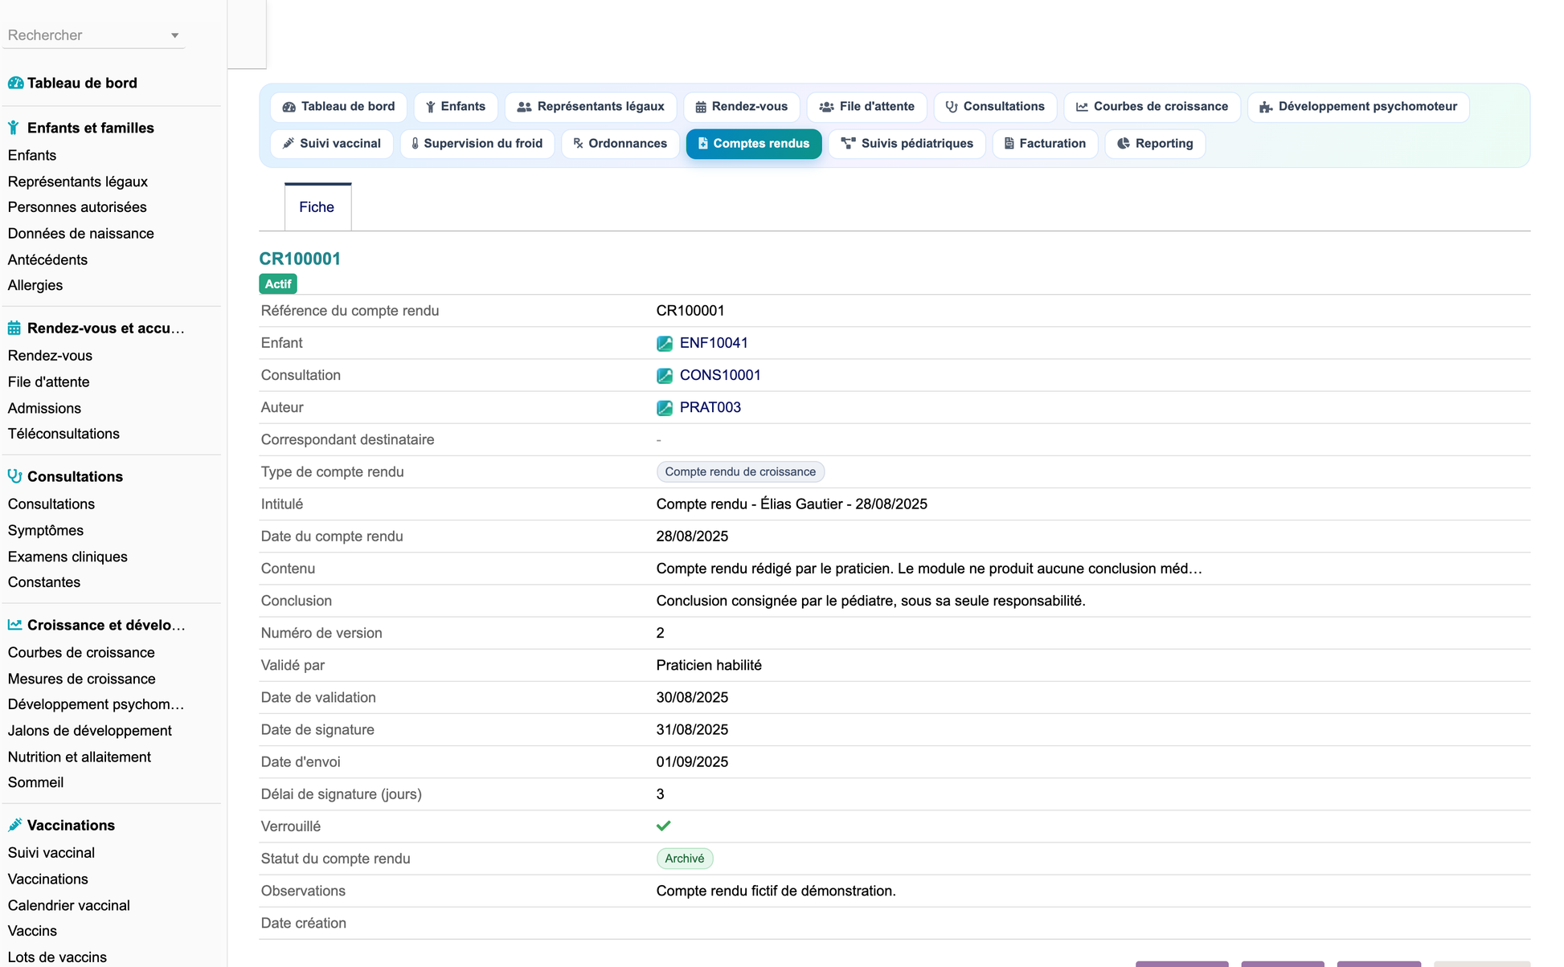Open Personnes autorisées in sidebar
The height and width of the screenshot is (967, 1564).
pos(77,207)
